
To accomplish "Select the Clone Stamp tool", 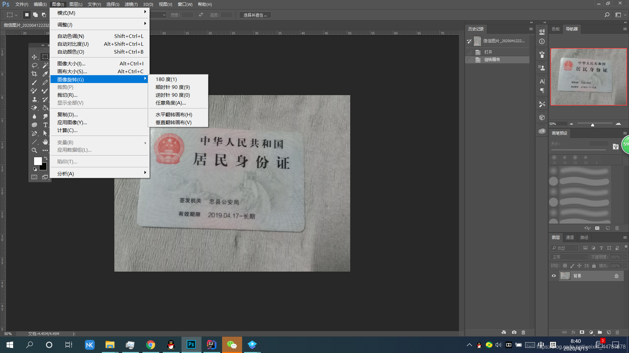I will click(34, 99).
